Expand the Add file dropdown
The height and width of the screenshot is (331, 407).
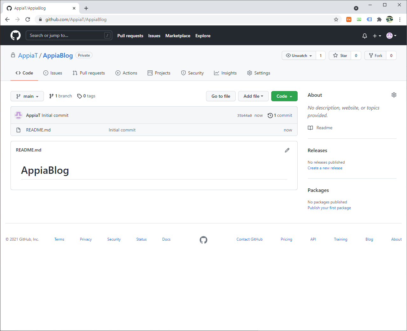253,96
